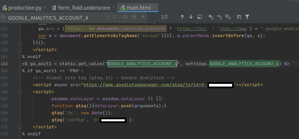Close the main.html tab
The height and width of the screenshot is (139, 299).
pos(155,8)
